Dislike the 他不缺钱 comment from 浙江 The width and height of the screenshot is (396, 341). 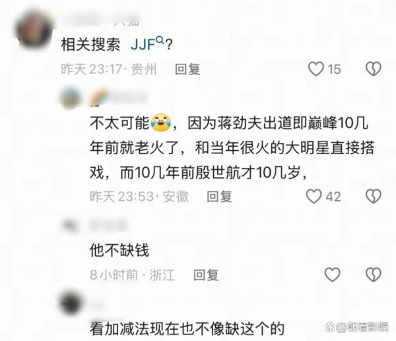tap(374, 275)
